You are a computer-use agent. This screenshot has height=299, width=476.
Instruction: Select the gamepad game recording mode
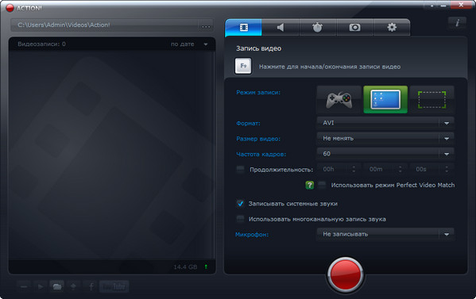coord(339,100)
